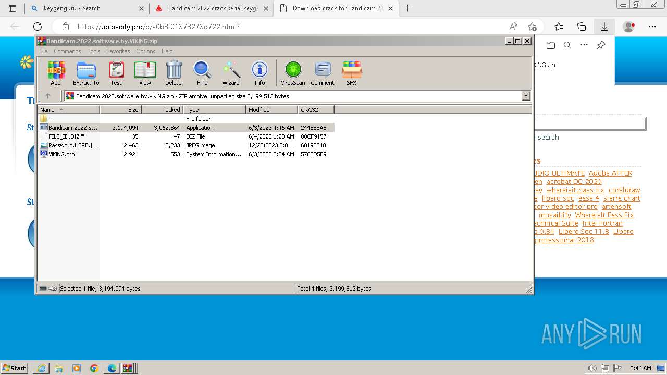The height and width of the screenshot is (375, 667).
Task: Expand the archive path dropdown
Action: coord(526,96)
